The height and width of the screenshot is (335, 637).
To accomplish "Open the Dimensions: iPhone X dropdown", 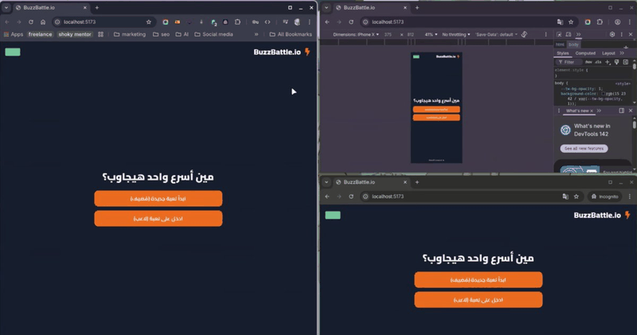I will (356, 34).
